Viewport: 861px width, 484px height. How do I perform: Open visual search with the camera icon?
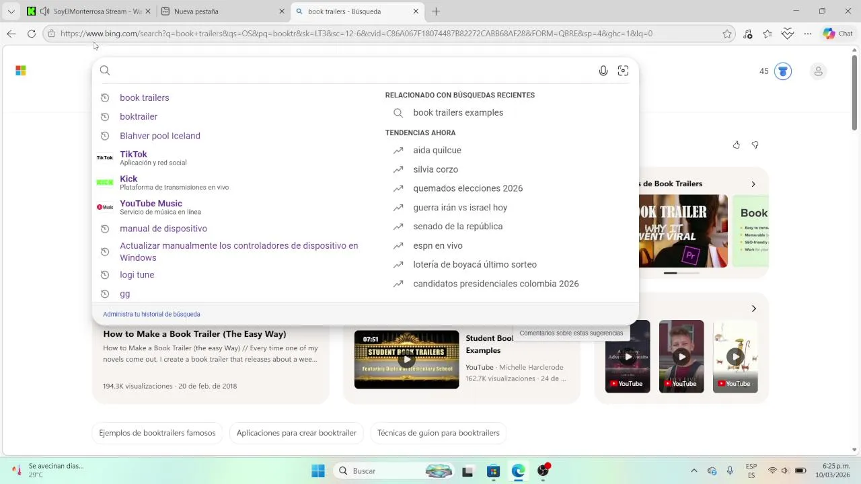coord(623,71)
